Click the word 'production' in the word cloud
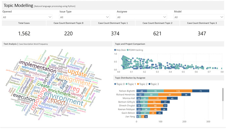Screen dimensions: 226x129 pyautogui.click(x=37, y=74)
